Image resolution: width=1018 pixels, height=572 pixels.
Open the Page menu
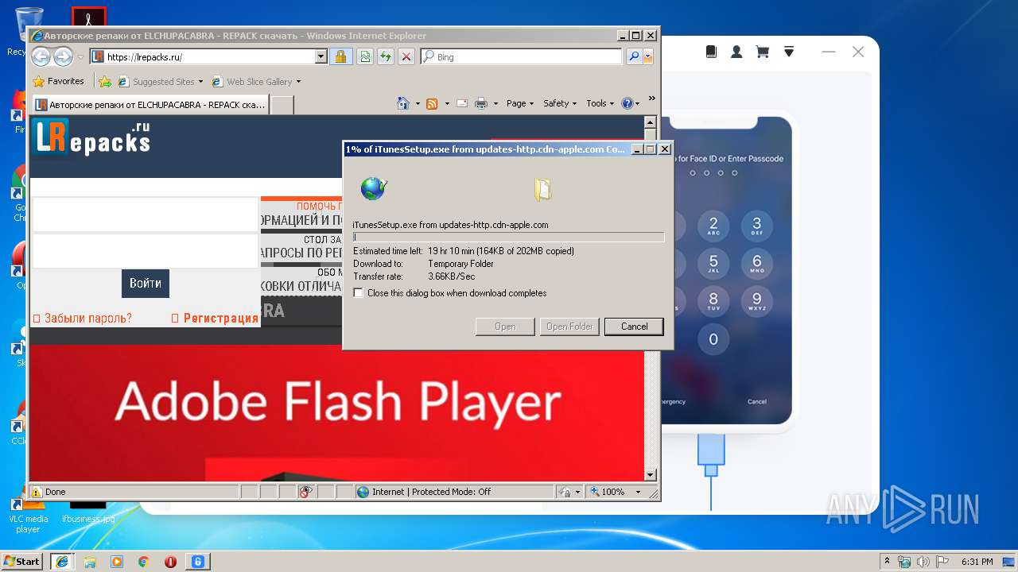point(520,103)
